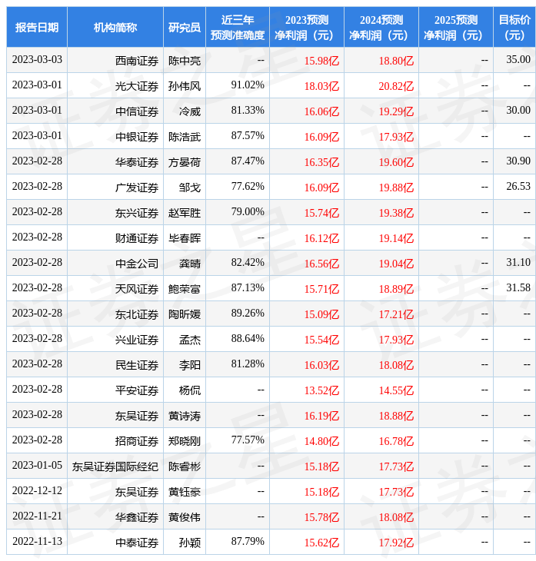The height and width of the screenshot is (561, 536).
Task: Select accuracy 89.26%
Action: pyautogui.click(x=248, y=314)
